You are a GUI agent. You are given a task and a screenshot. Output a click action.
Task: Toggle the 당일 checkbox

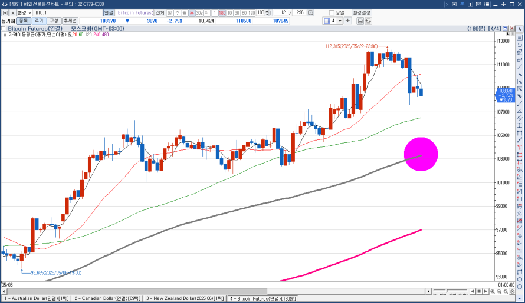(x=332, y=12)
